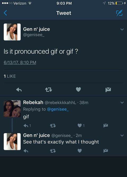
Task: Open the compose new tweet icon
Action: [119, 13]
